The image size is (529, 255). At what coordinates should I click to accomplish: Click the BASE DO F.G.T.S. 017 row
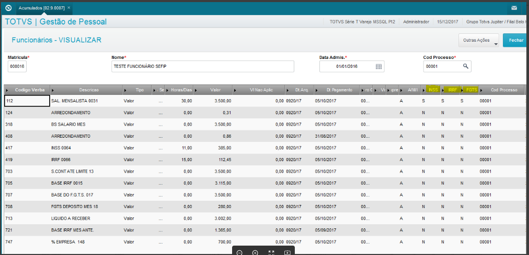[x=265, y=195]
